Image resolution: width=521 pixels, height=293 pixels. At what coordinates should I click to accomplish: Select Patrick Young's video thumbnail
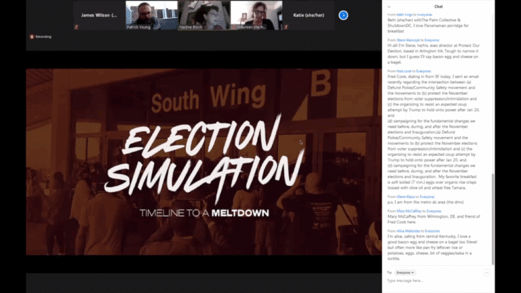coord(151,15)
